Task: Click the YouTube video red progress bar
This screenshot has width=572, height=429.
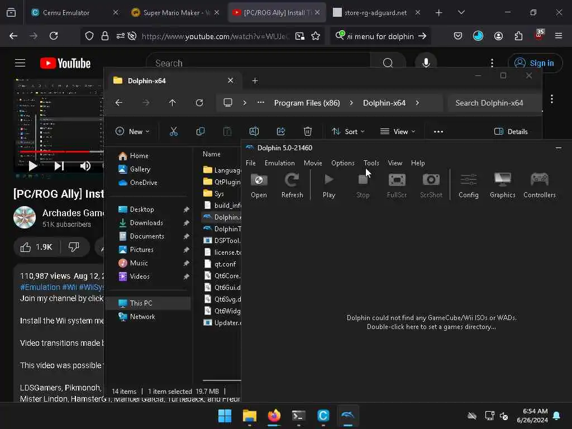Action: coord(55,151)
